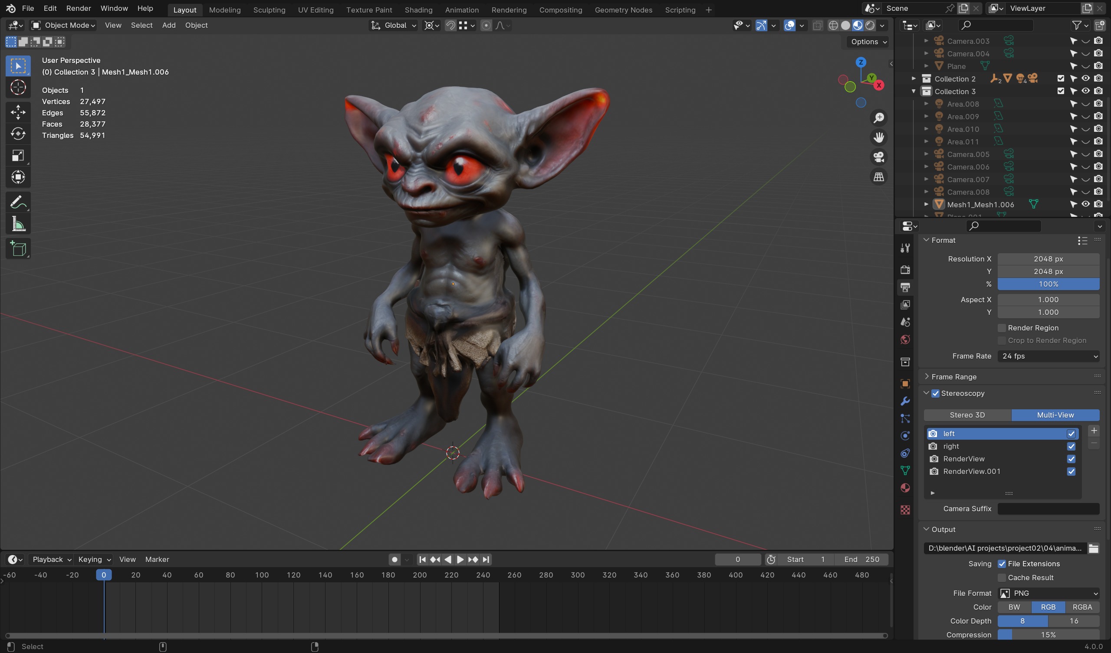This screenshot has height=653, width=1111.
Task: Open the View Layer properties tab
Action: pos(905,304)
